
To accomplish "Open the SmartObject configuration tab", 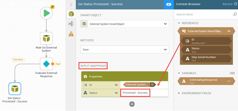I will 71,14.
